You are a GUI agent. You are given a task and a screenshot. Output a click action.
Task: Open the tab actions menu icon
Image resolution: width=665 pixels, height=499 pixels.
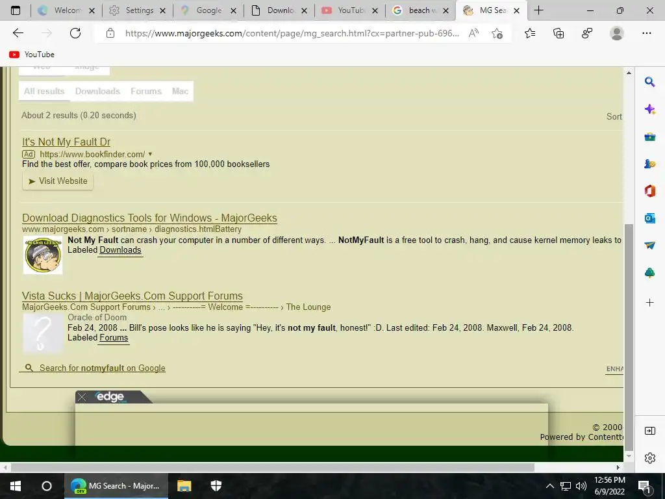click(16, 10)
